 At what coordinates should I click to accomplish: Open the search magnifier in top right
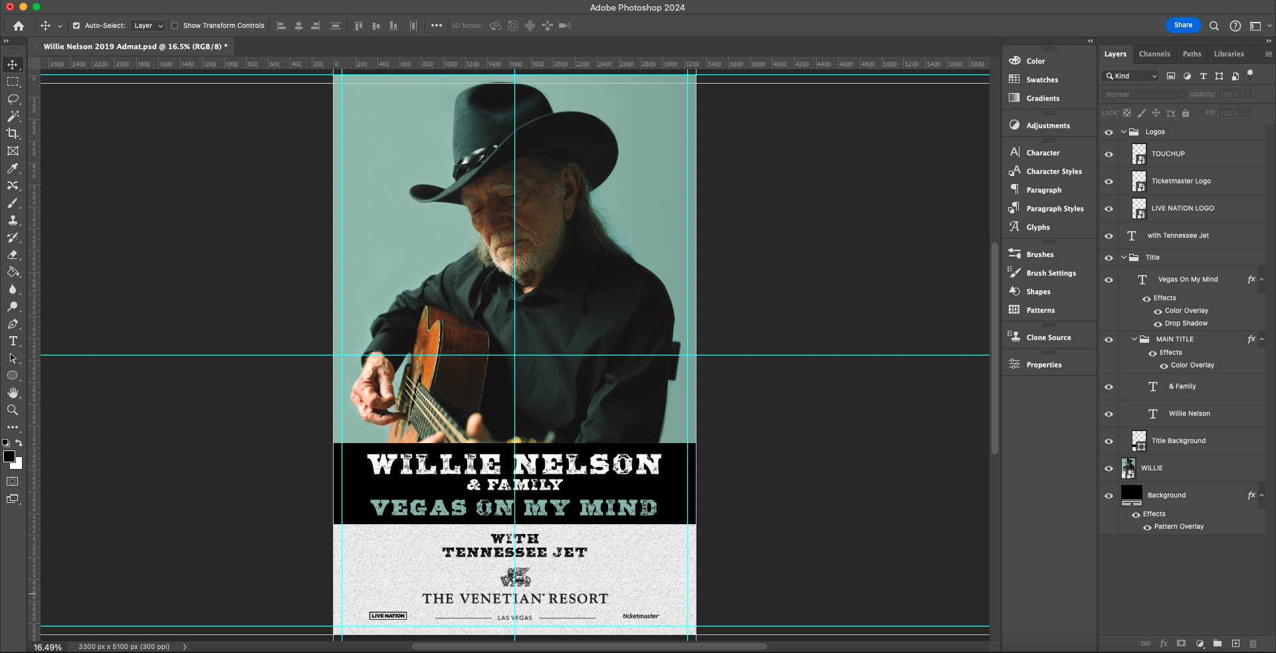click(1214, 26)
